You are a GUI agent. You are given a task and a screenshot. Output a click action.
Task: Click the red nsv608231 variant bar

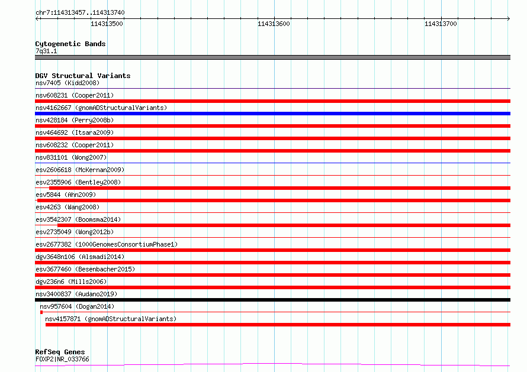(272, 101)
